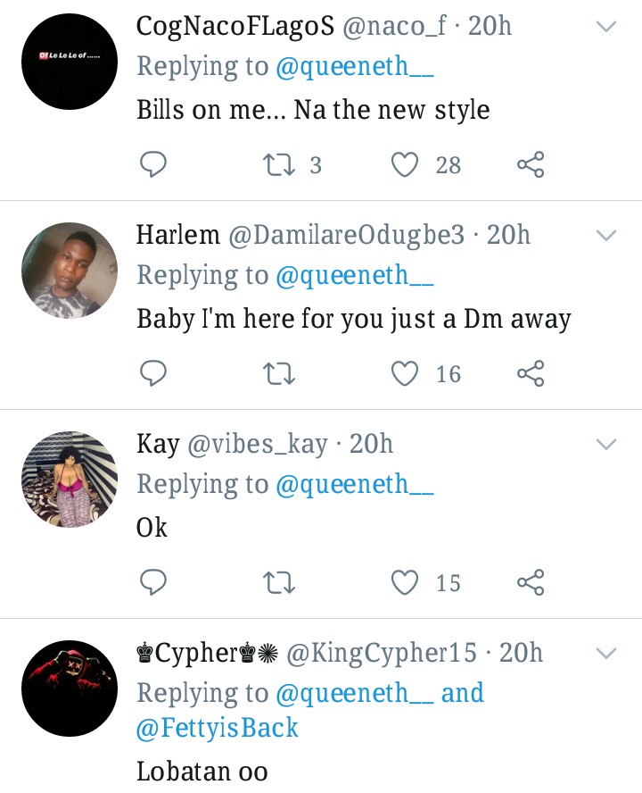The image size is (642, 793).
Task: Retweet the 'Bills on me' tweet
Action: coord(279,164)
